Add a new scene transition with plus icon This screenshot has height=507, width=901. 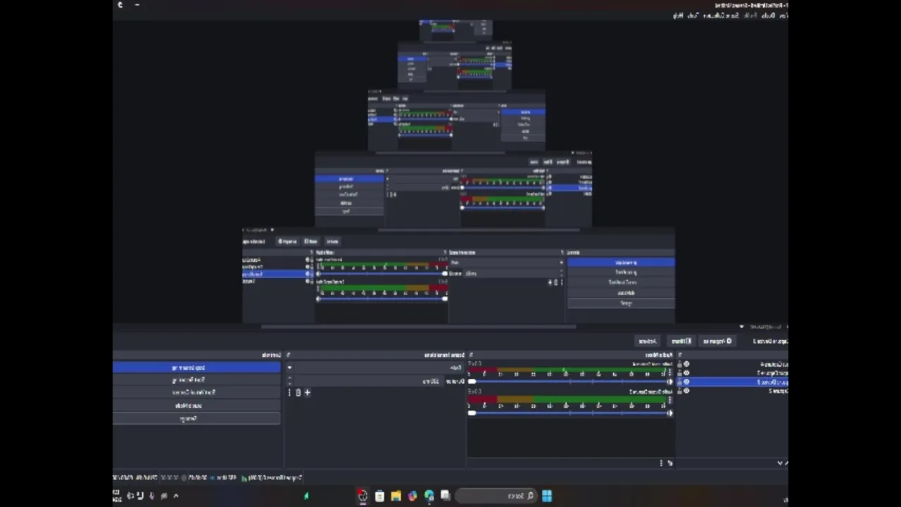pos(307,392)
